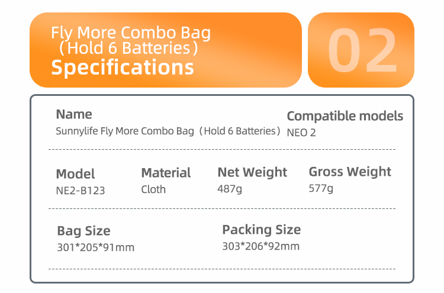Select the "Model" field label
444x293 pixels.
pos(75,174)
